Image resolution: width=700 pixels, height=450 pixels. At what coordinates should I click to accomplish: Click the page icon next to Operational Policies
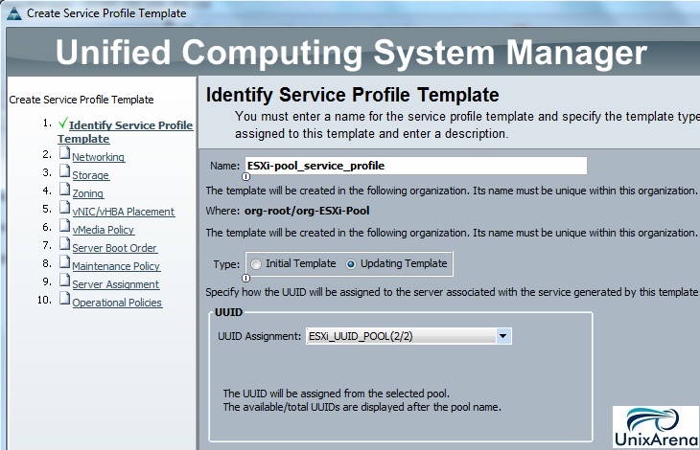pos(65,299)
